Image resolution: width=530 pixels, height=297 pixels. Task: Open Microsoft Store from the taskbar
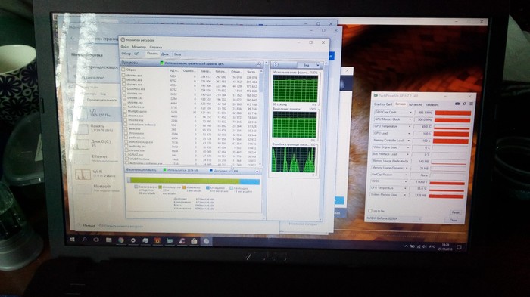tap(194, 241)
